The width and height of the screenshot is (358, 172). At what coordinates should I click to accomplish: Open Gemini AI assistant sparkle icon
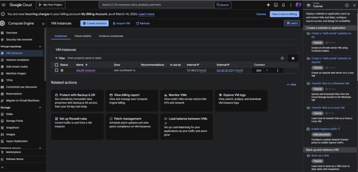268,5
